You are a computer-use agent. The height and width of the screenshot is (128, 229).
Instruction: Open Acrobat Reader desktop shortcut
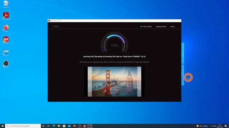pyautogui.click(x=6, y=16)
